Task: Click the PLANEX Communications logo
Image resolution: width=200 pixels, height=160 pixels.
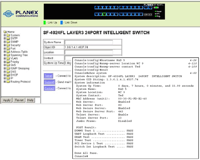Action: pos(21,14)
